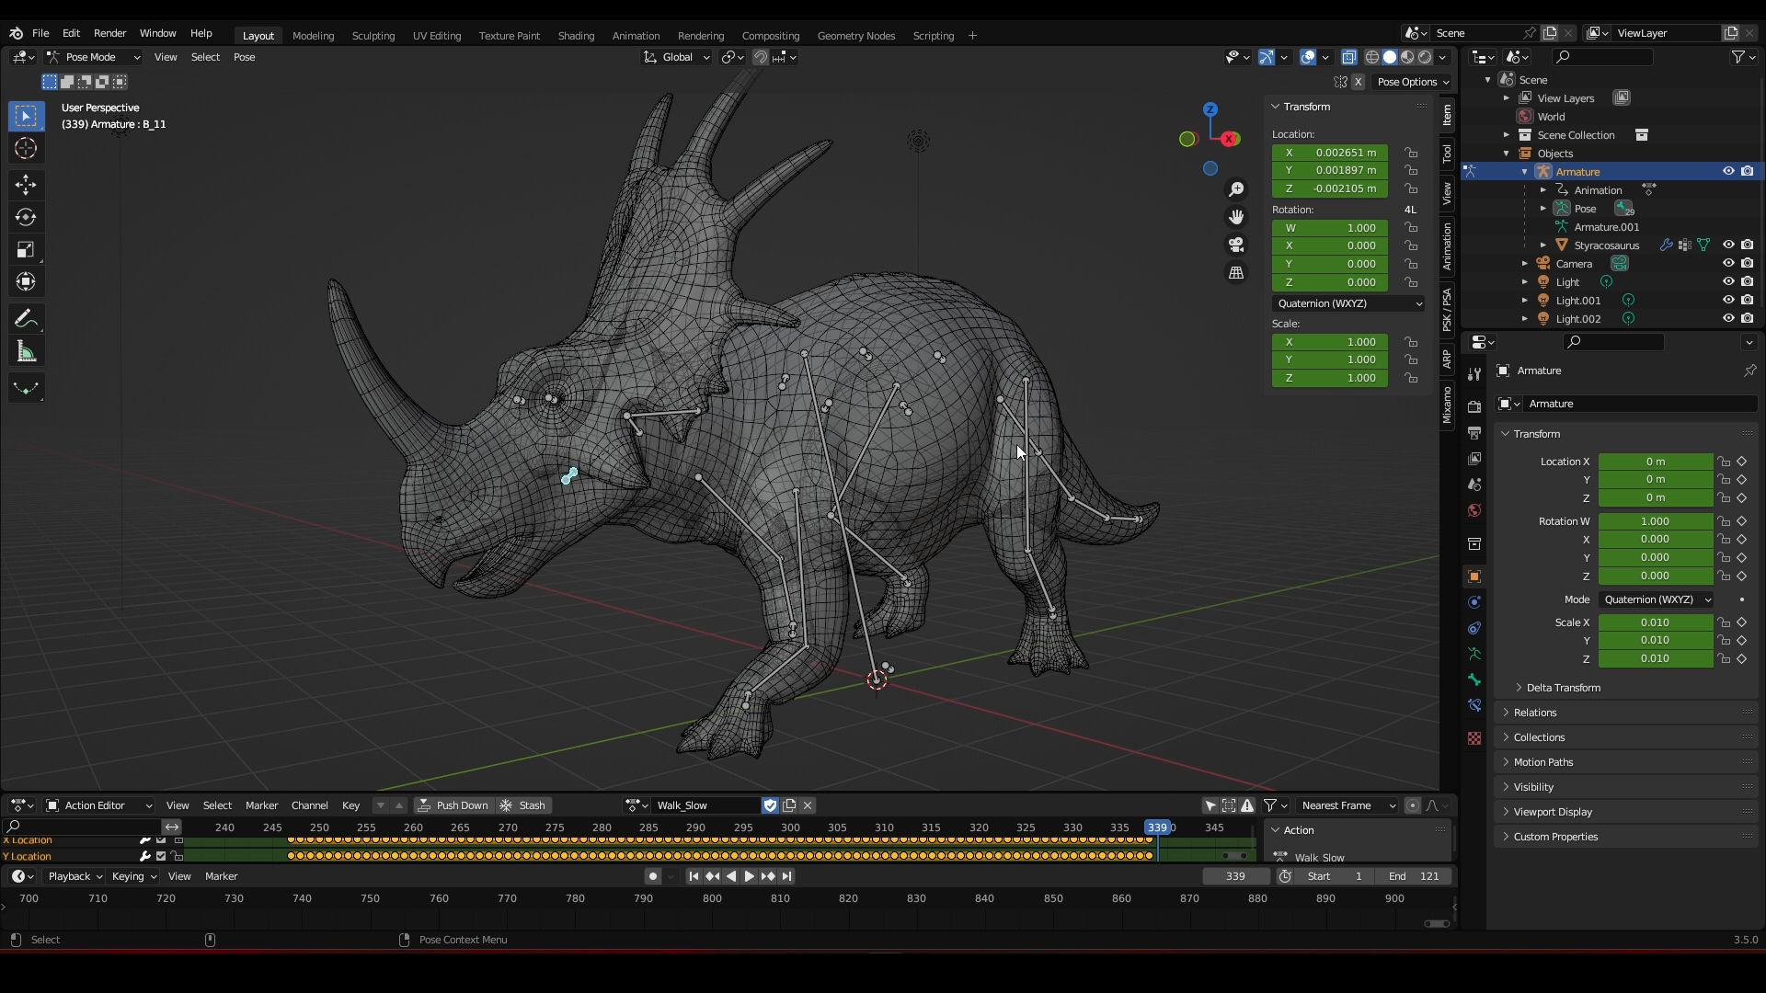Open the Nearest Frame snapping dropdown
This screenshot has height=993, width=1766.
[x=1347, y=805]
